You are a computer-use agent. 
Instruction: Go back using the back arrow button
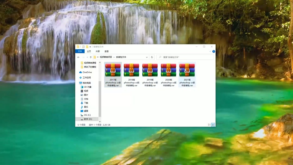tap(78, 57)
